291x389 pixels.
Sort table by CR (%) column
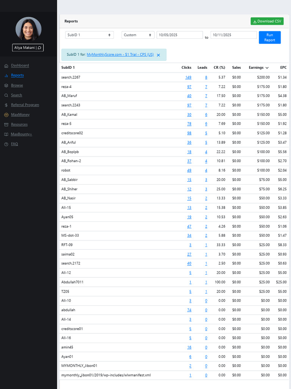[219, 68]
